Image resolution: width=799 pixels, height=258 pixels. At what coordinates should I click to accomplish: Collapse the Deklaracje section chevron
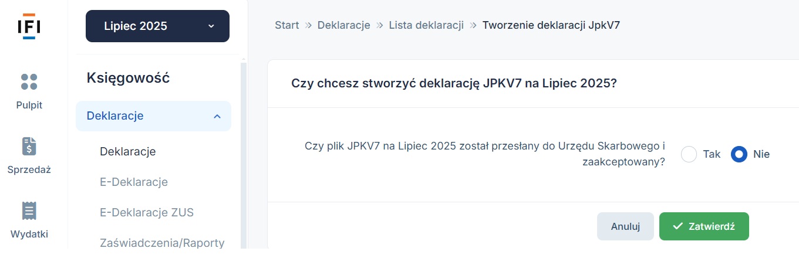217,116
